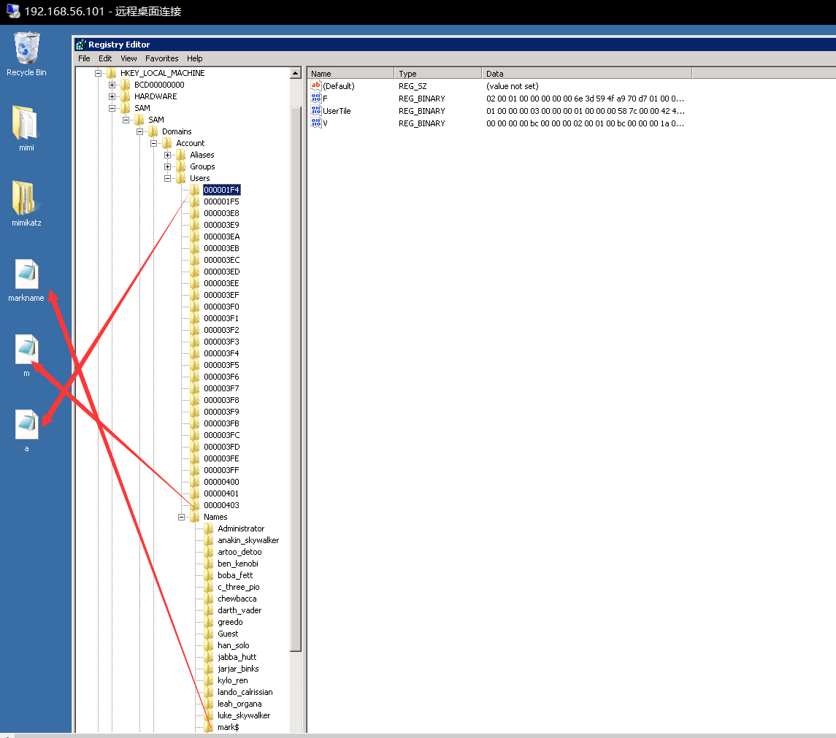The image size is (836, 738).
Task: Click the 000001F5 key folder icon
Action: click(195, 201)
